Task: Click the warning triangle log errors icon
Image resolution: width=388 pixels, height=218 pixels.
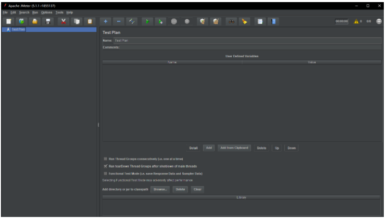Action: pos(356,21)
